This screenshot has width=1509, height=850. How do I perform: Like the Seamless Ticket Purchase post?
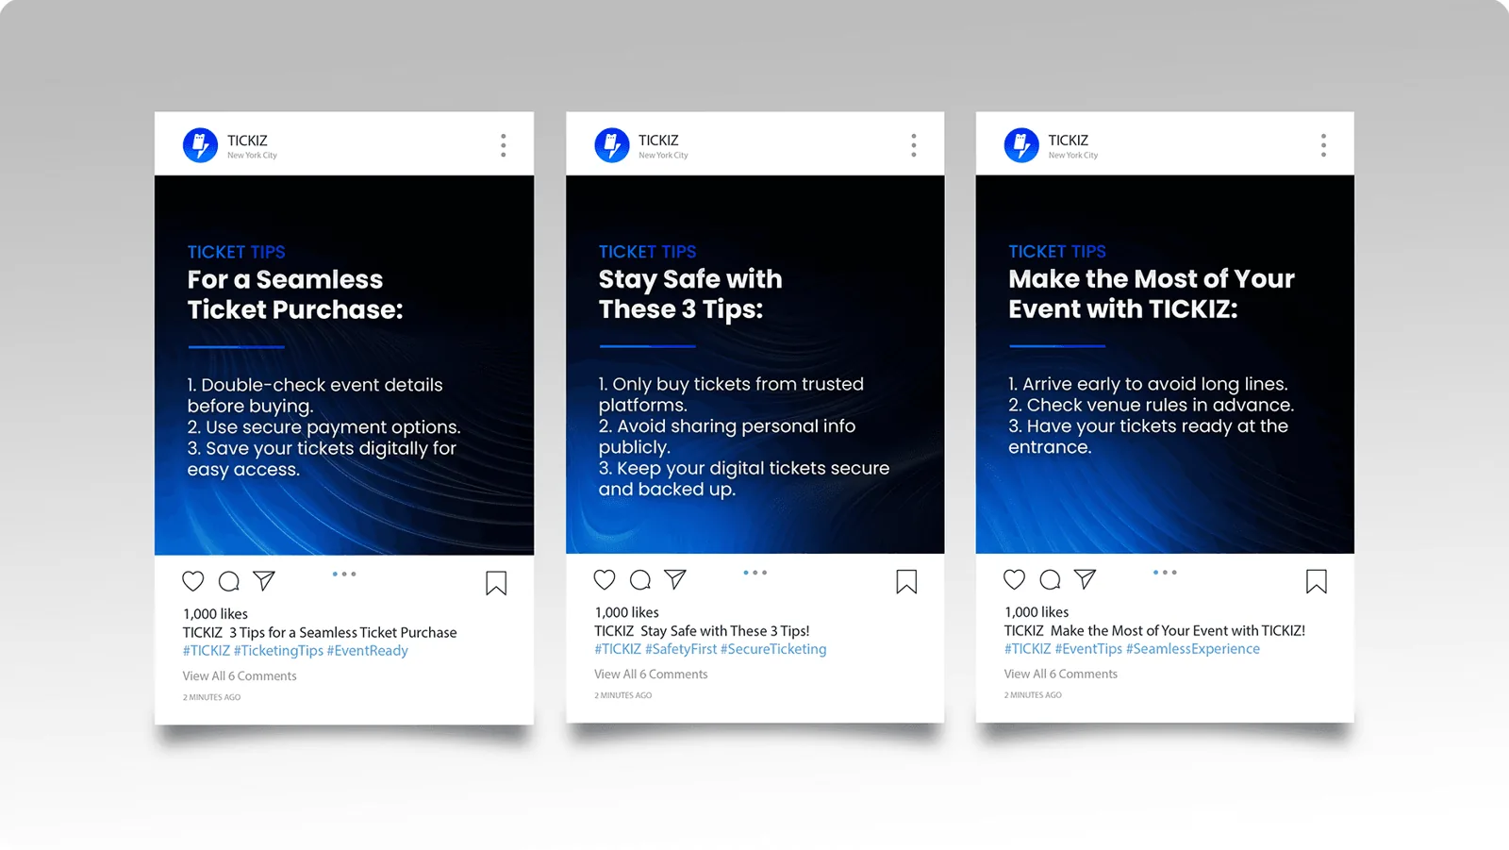(x=193, y=581)
